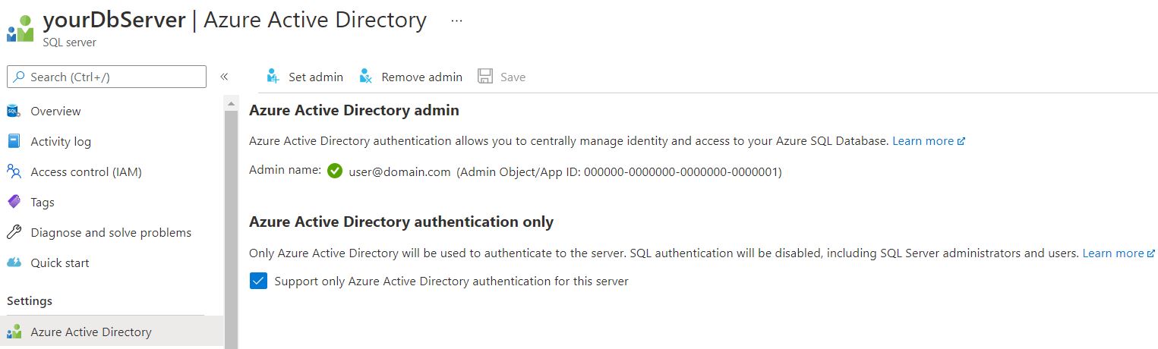The image size is (1158, 349).
Task: Click the purple Tags icon
Action: coord(14,203)
